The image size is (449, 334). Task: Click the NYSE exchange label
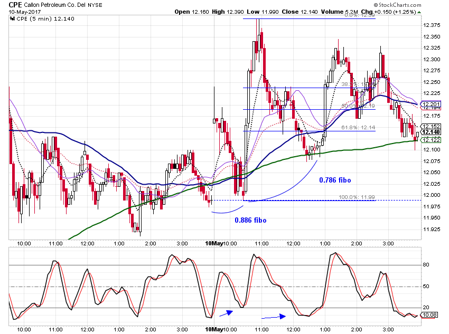(95, 5)
